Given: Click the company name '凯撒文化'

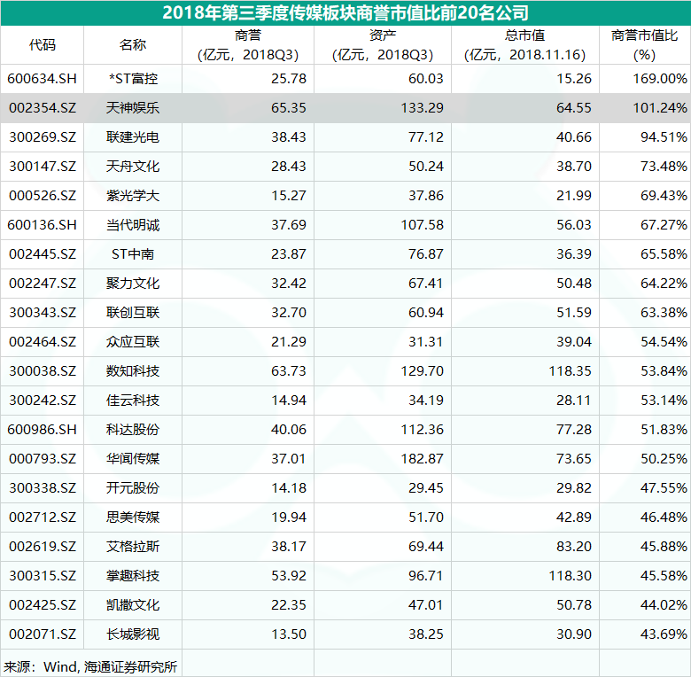Looking at the screenshot, I should pos(133,605).
